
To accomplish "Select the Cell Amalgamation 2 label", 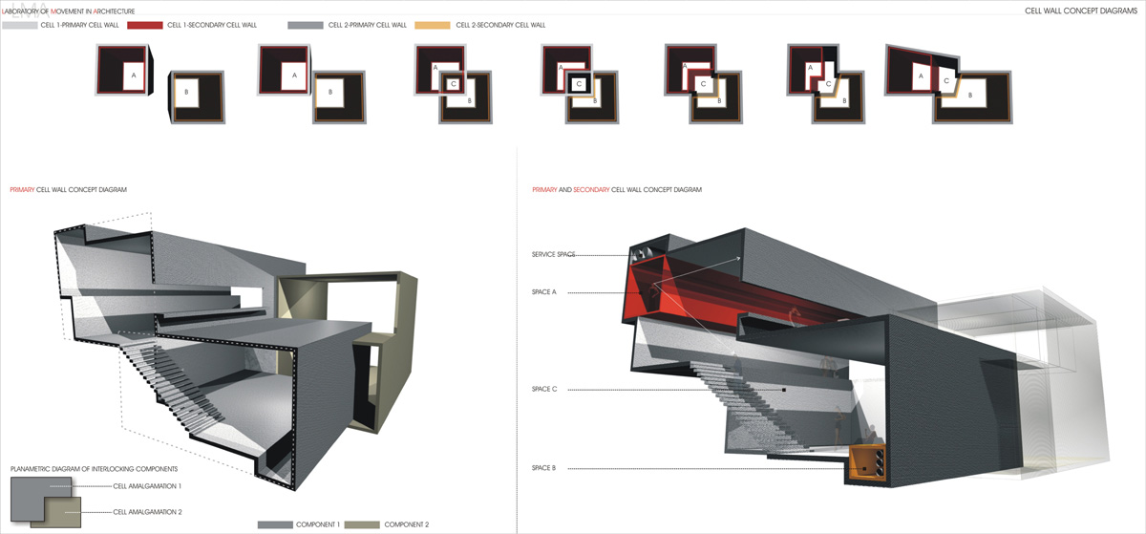I will click(146, 512).
